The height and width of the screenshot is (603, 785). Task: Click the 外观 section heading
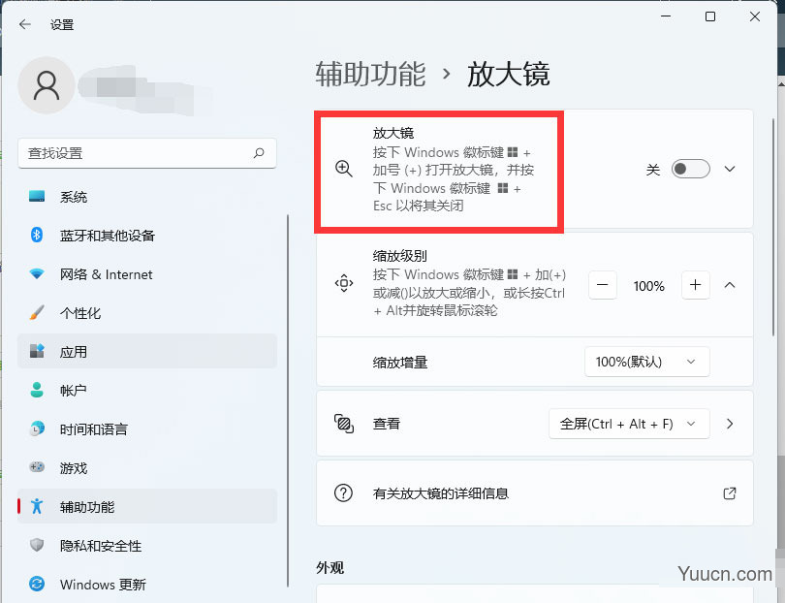(x=330, y=567)
